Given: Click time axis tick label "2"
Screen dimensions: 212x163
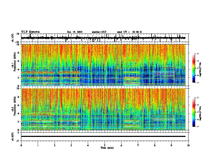Looking at the screenshot, I should click(x=55, y=145).
